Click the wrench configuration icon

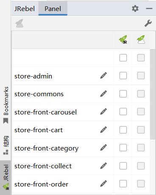pos(148,23)
